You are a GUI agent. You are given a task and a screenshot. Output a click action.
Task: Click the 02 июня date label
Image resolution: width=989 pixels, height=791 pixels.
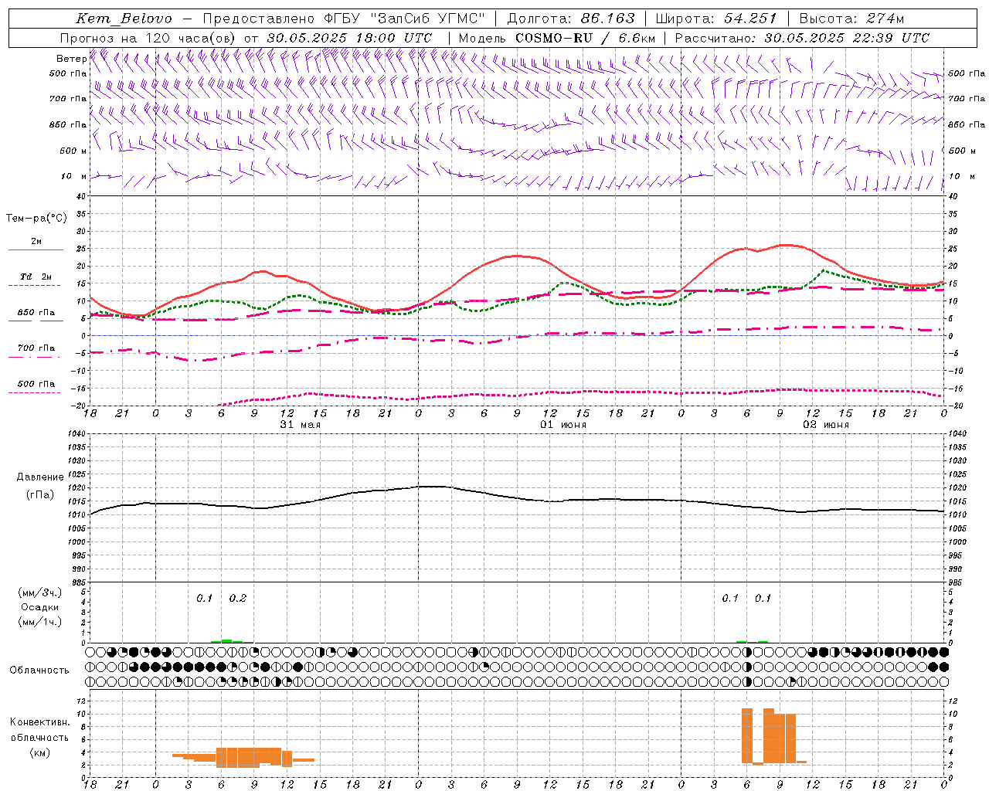(x=826, y=425)
